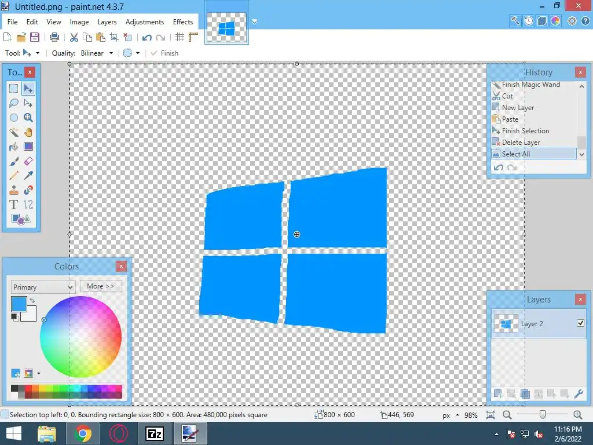
Task: Click the Paste clipboard icon in toolbar
Action: (101, 37)
